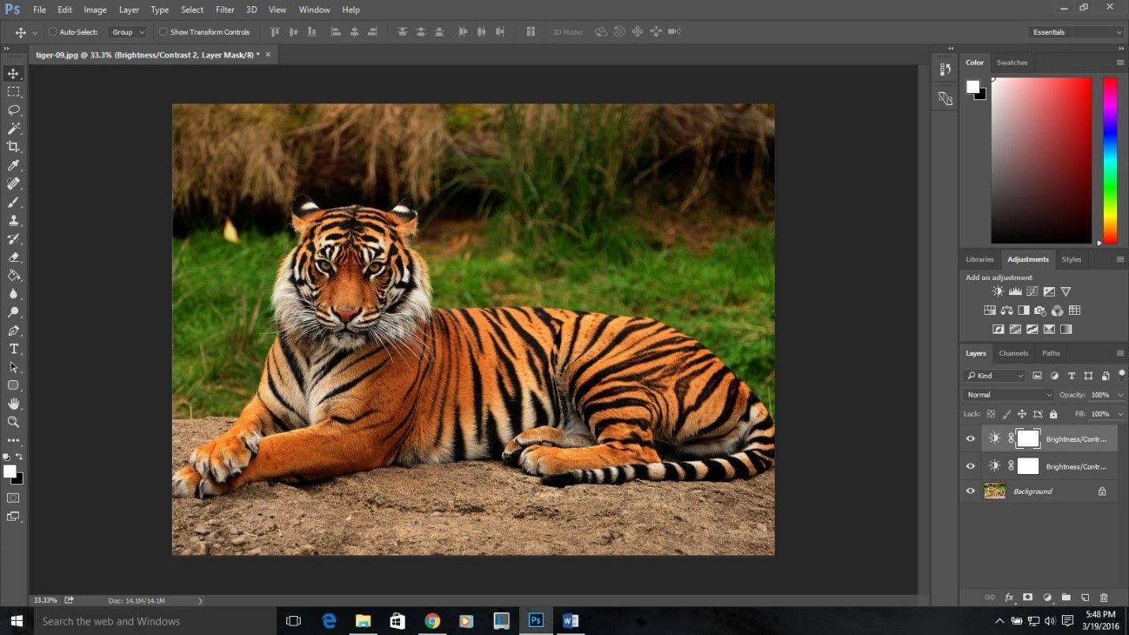
Task: Open the Filter menu
Action: pos(225,9)
